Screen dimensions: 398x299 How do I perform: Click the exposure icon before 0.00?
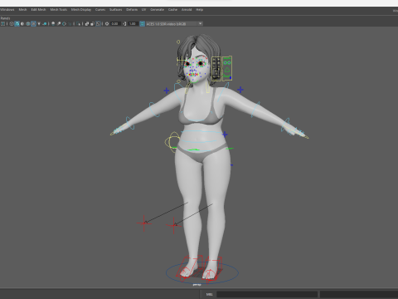click(107, 24)
